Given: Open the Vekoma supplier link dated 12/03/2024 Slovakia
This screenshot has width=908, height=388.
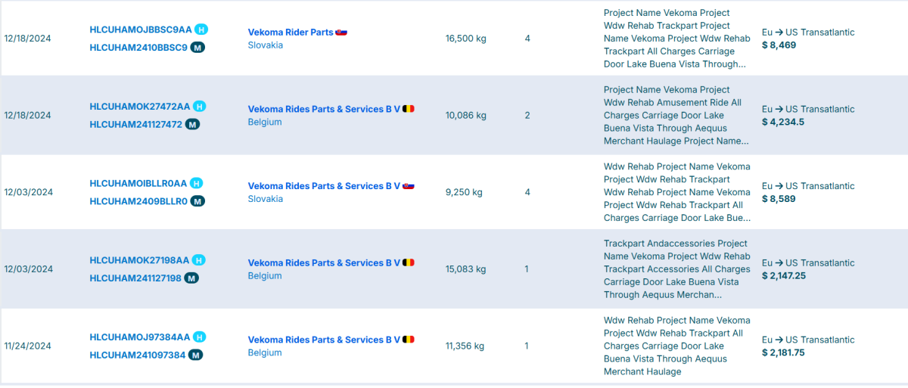Looking at the screenshot, I should pyautogui.click(x=323, y=186).
